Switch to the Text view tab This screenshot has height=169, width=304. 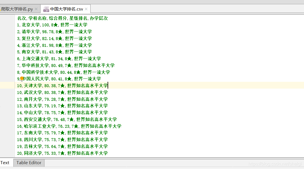[x=5, y=162]
